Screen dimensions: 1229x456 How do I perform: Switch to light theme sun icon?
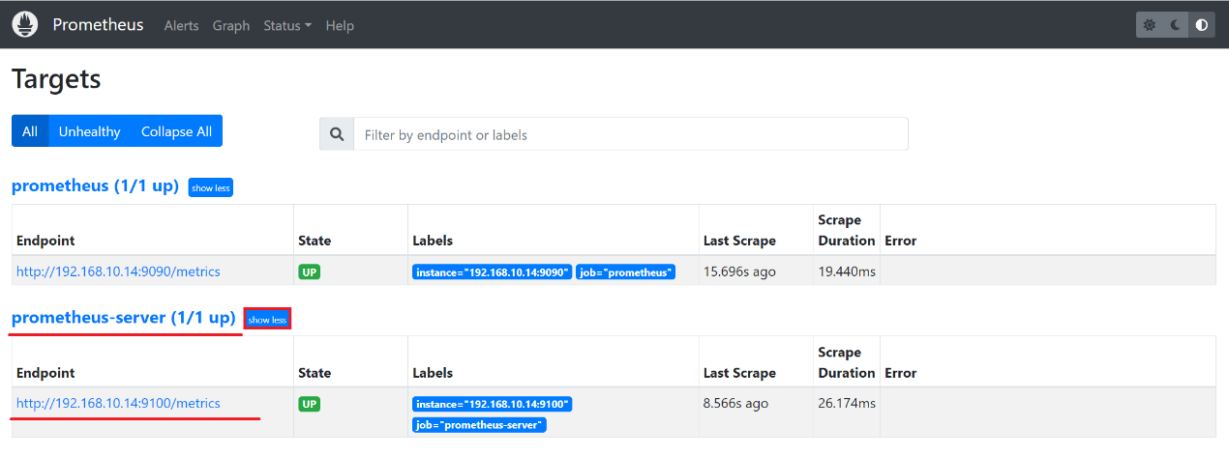(1150, 25)
